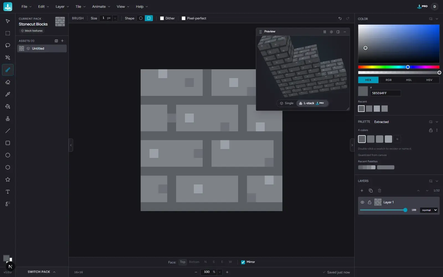This screenshot has width=443, height=277.
Task: Collapse the left sidebar panel
Action: click(71, 145)
